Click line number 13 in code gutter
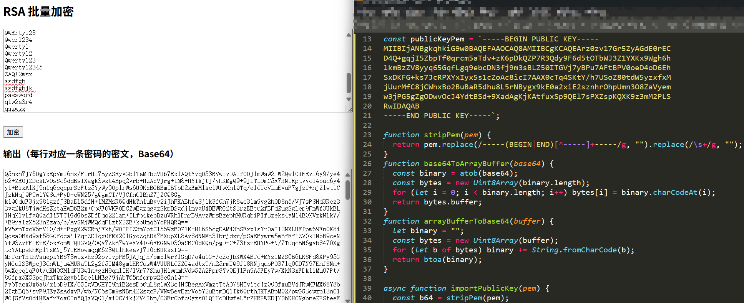Image resolution: width=744 pixels, height=303 pixels. 367,39
